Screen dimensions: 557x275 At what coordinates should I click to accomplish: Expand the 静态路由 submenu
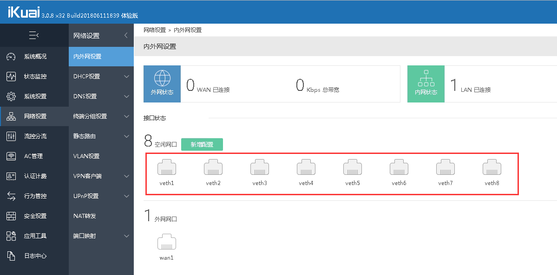[x=126, y=136]
